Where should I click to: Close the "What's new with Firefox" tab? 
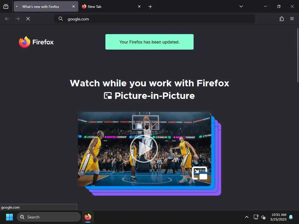[x=73, y=6]
